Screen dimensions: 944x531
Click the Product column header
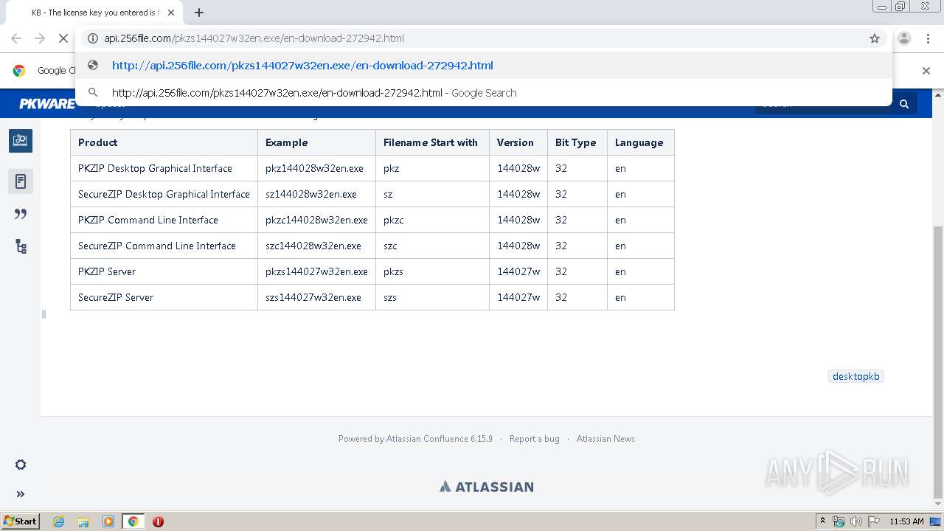click(x=164, y=142)
